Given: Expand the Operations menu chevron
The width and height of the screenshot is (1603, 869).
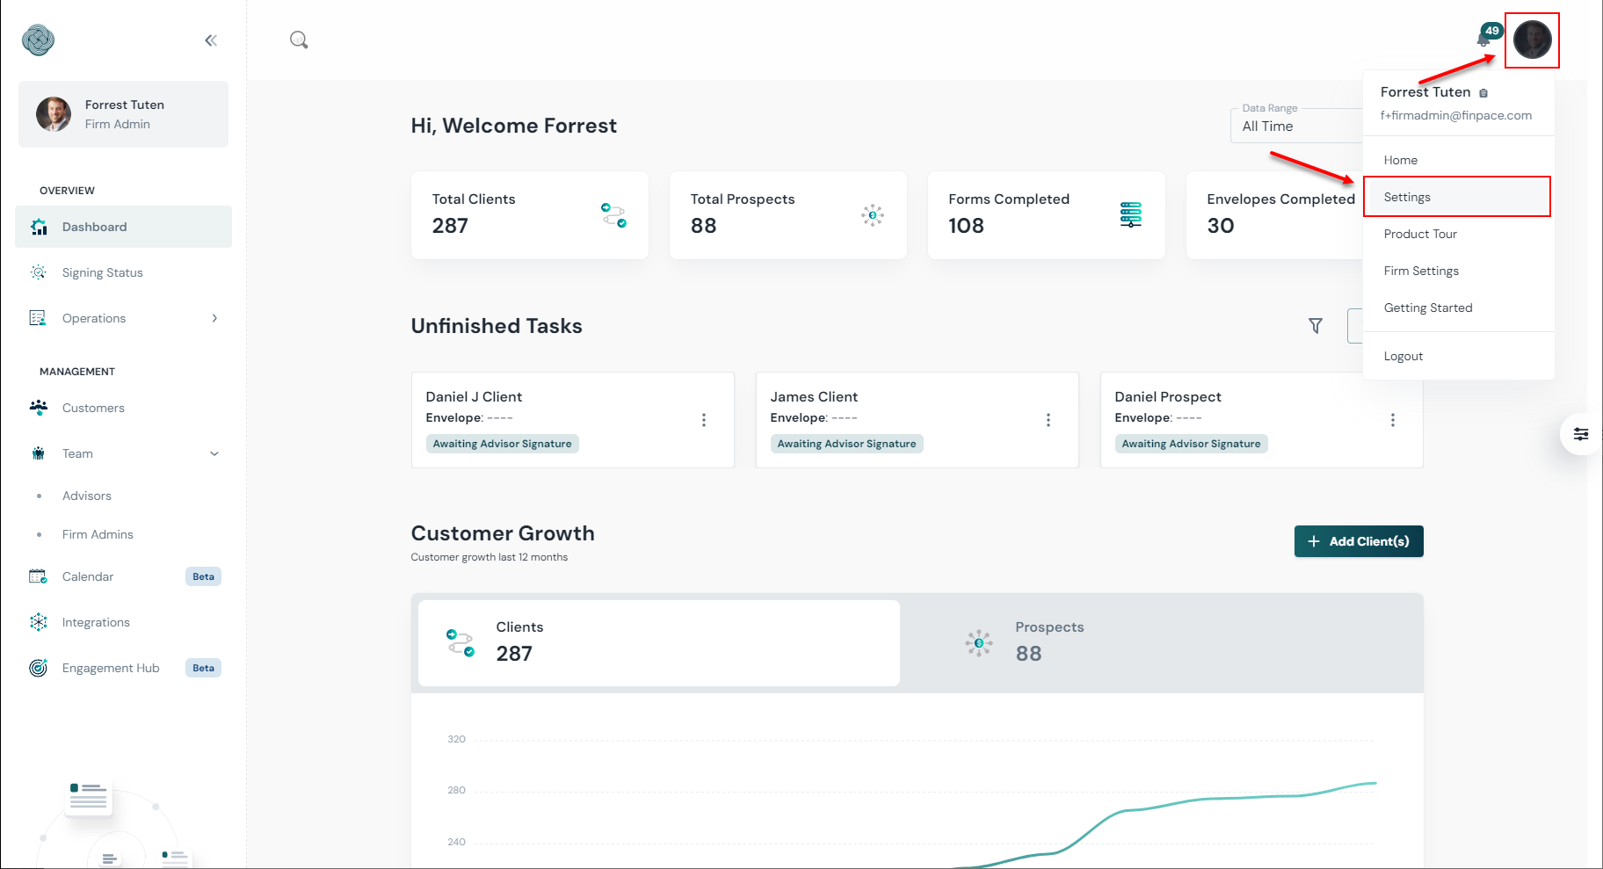Looking at the screenshot, I should (214, 318).
